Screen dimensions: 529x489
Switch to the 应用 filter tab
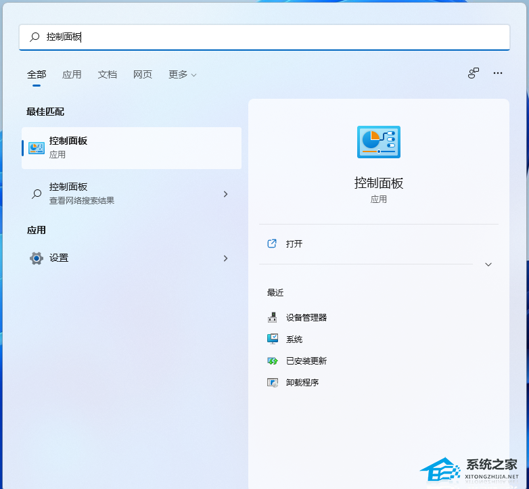pos(72,74)
